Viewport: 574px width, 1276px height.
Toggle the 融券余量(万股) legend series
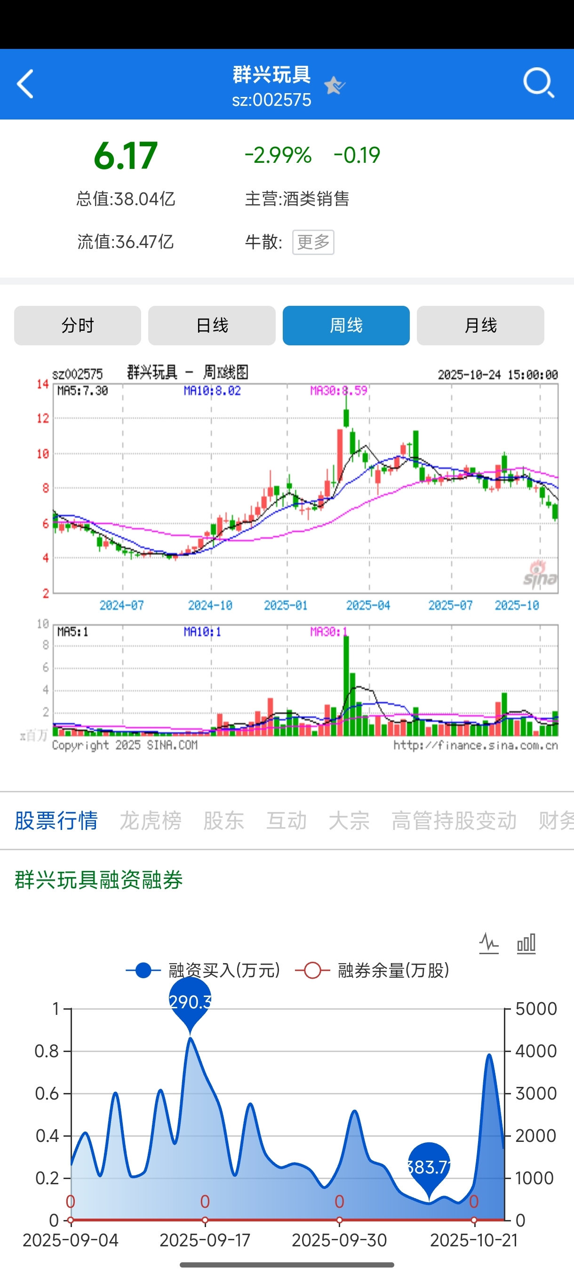pyautogui.click(x=373, y=970)
